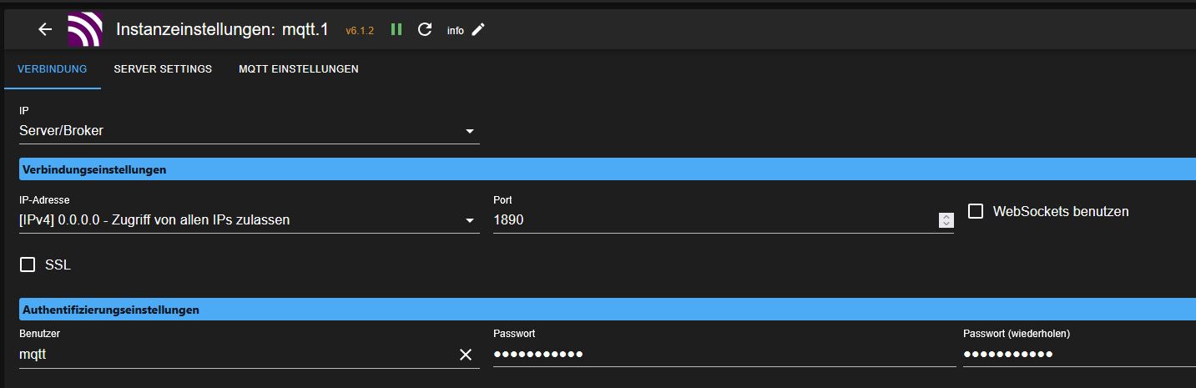Focus the Benutzer username field
1196x388 pixels.
(234, 355)
